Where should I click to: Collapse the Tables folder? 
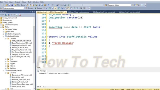(x=1, y=27)
